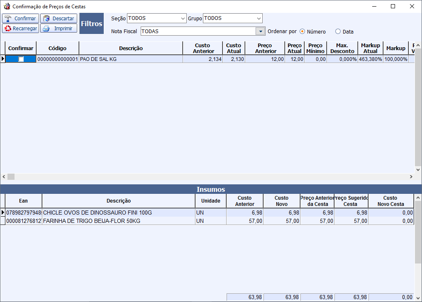Click the Preço Sugerido Cesta header
Viewport: 422px width, 302px height.
tap(351, 201)
